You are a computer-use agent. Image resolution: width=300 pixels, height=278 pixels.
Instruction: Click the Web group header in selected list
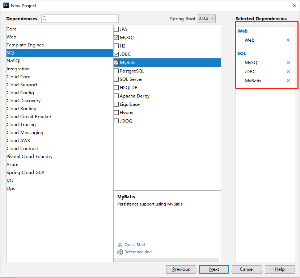coord(242,31)
